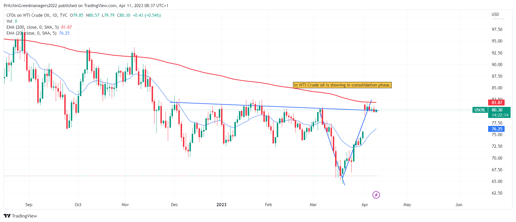Click the 62.50 price scale value

497,193
